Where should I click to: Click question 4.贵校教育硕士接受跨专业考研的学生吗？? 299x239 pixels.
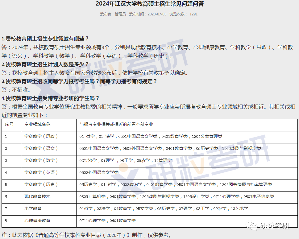pyautogui.click(x=51, y=98)
